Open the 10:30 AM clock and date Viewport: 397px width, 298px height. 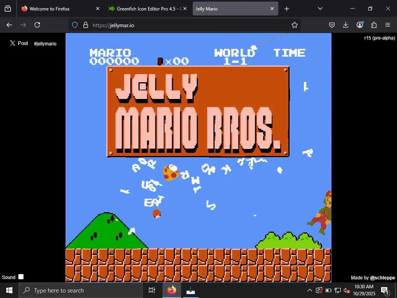pos(364,290)
